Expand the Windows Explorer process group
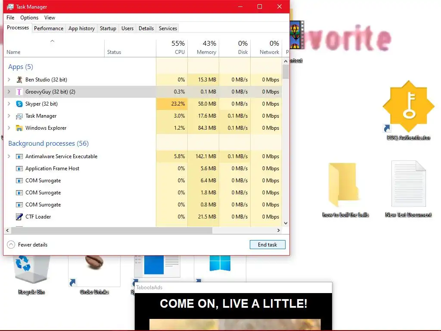Image resolution: width=441 pixels, height=331 pixels. [9, 128]
